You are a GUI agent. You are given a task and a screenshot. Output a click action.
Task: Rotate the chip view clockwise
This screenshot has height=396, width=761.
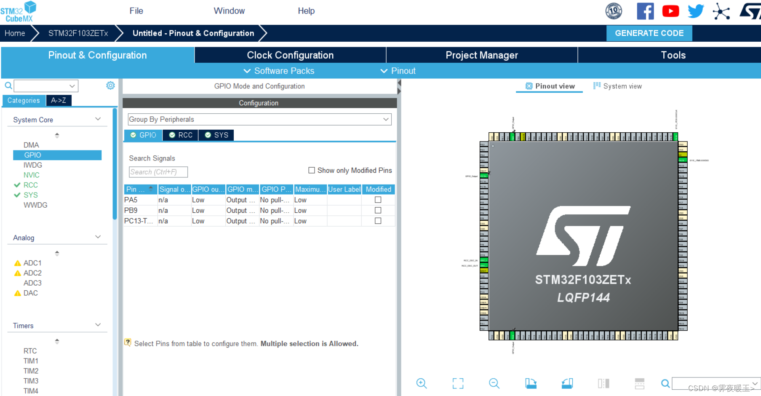coord(531,383)
